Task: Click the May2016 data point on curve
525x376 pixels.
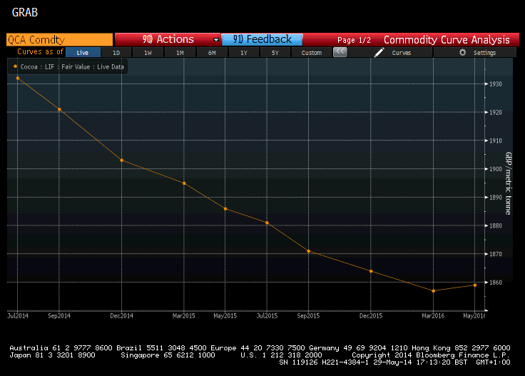Action: pyautogui.click(x=475, y=285)
